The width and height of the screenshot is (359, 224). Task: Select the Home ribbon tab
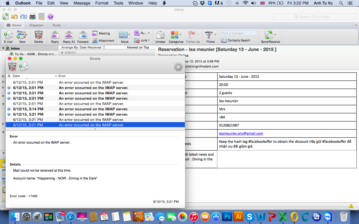[14, 25]
